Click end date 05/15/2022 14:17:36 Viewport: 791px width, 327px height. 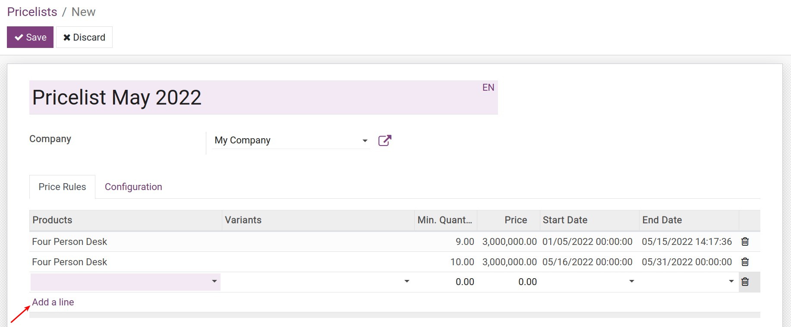tap(687, 242)
